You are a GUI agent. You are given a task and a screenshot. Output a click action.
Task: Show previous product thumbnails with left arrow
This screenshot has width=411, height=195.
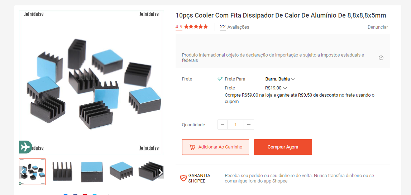22,172
